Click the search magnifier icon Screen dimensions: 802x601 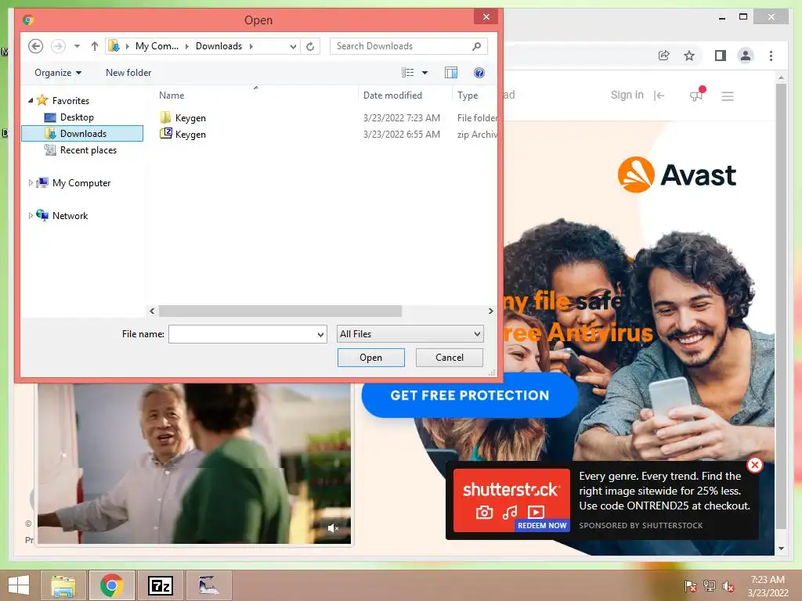coord(477,46)
